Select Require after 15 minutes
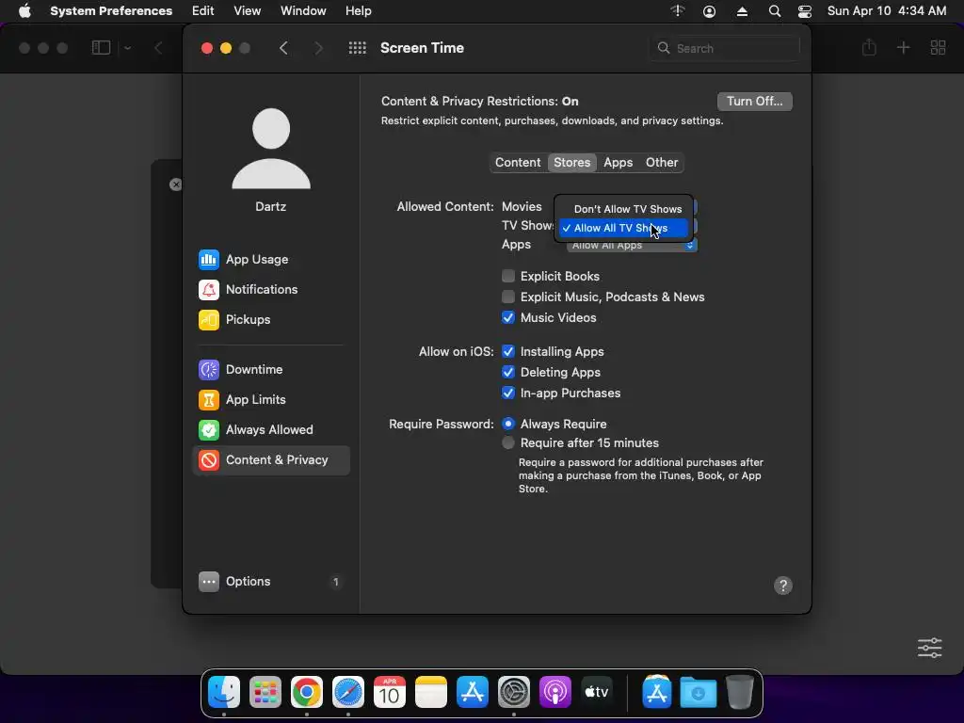964x723 pixels. click(507, 443)
